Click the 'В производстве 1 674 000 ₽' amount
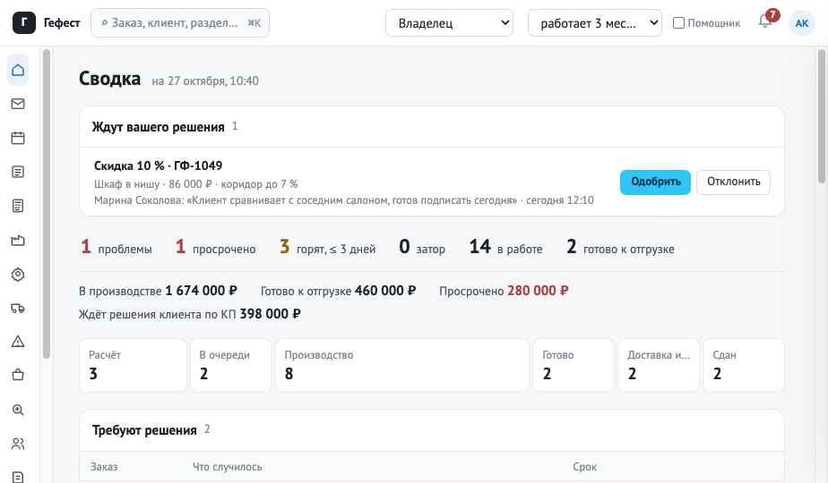This screenshot has width=828, height=483. coord(158,291)
